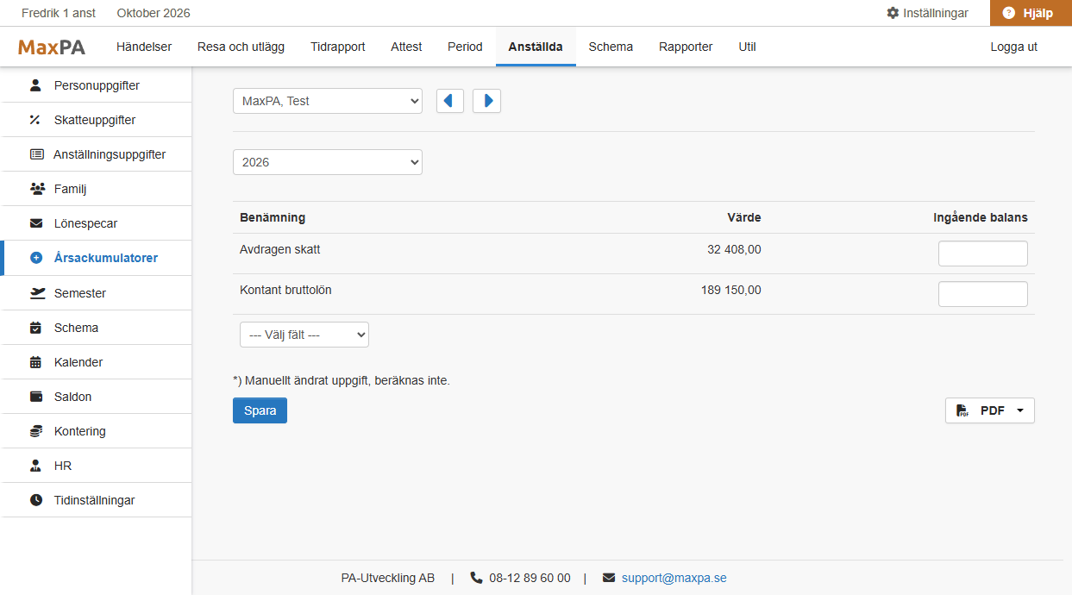Image resolution: width=1072 pixels, height=595 pixels.
Task: Click the Anställda top menu tab
Action: 536,47
